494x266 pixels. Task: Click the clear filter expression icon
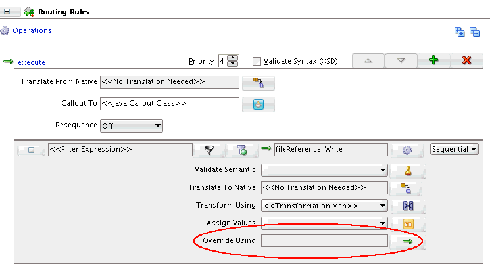241,150
